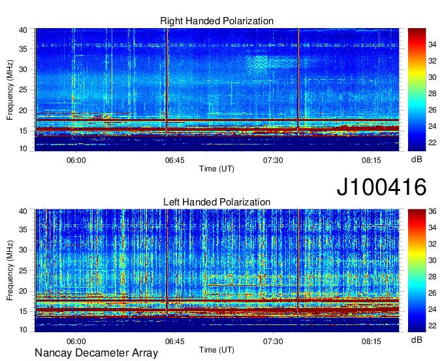Viewport: 444px width, 361px height.
Task: Click the bottom color bar scale
Action: [x=417, y=271]
